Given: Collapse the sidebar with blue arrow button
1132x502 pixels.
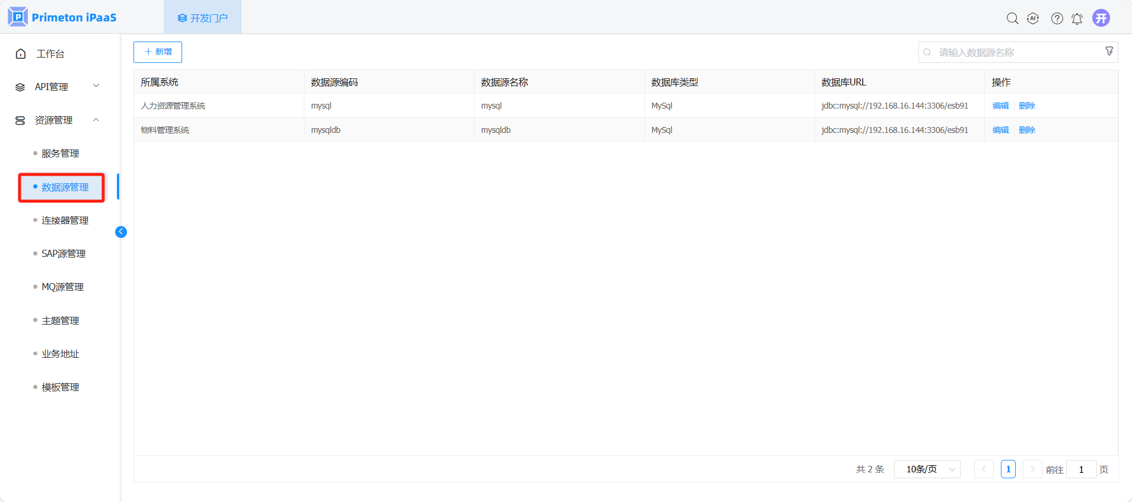Looking at the screenshot, I should pyautogui.click(x=121, y=232).
